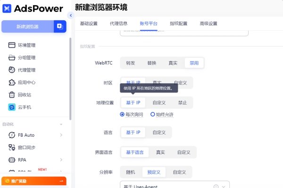Click the AdsPower logo icon

7,8
